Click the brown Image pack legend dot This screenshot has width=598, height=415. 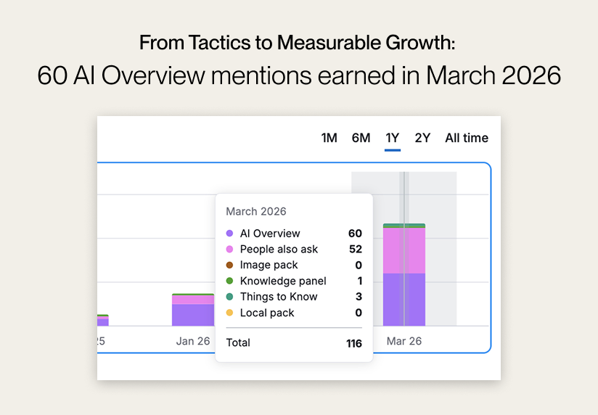tap(229, 266)
